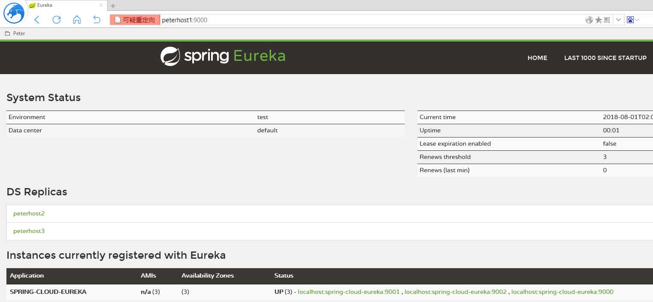Open localhost:spring-cloud-eureka:9001 instance link

coord(349,292)
